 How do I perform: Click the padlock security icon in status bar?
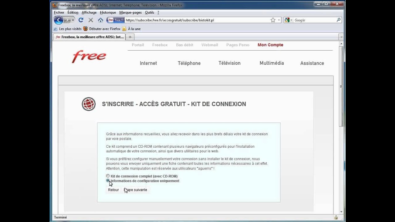point(336,217)
